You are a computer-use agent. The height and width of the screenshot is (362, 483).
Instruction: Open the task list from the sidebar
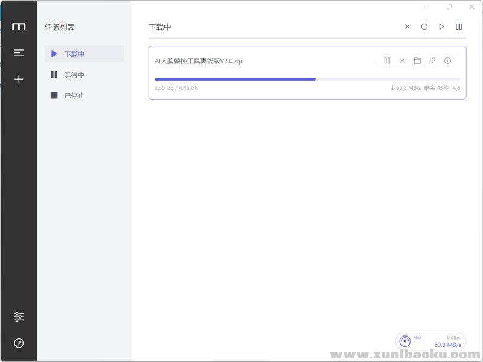[x=19, y=53]
